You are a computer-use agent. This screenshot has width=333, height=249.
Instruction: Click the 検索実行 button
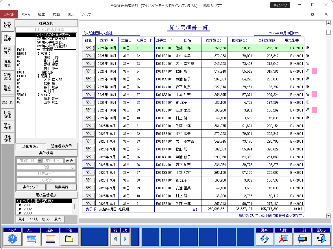(62, 187)
